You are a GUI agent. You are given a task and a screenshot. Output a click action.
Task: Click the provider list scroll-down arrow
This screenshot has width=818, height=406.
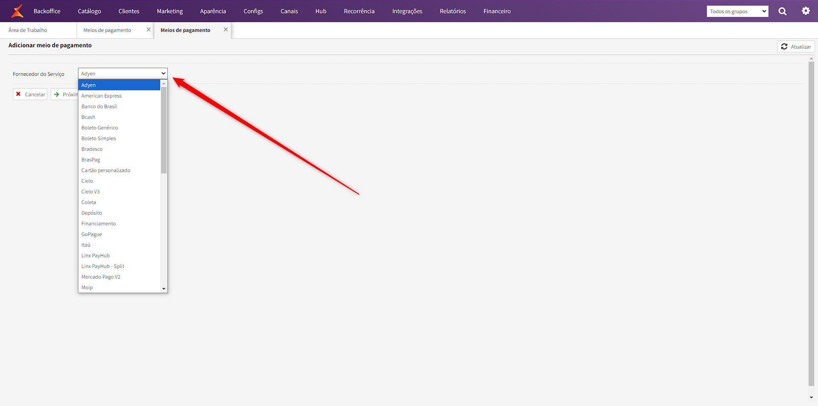click(164, 289)
